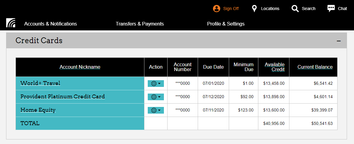The height and width of the screenshot is (144, 354).
Task: Open the World+ Travel account
Action: tap(40, 83)
